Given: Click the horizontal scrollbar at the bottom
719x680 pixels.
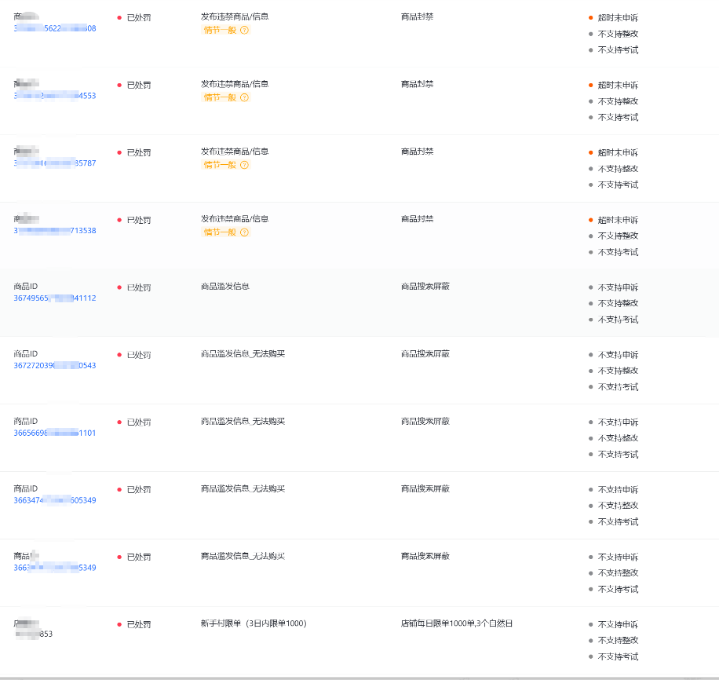Looking at the screenshot, I should point(359,677).
